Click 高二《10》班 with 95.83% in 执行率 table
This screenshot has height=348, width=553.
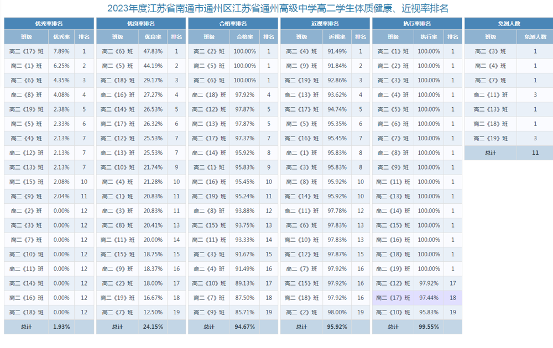coord(393,312)
